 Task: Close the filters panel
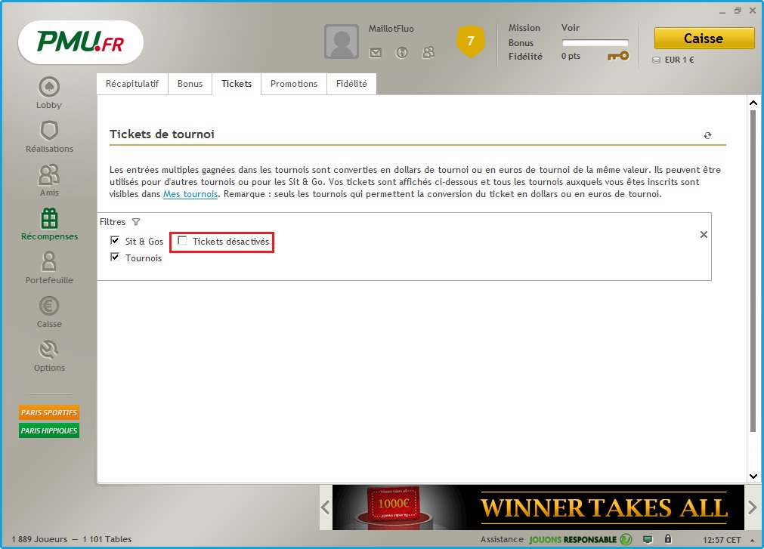(x=704, y=235)
